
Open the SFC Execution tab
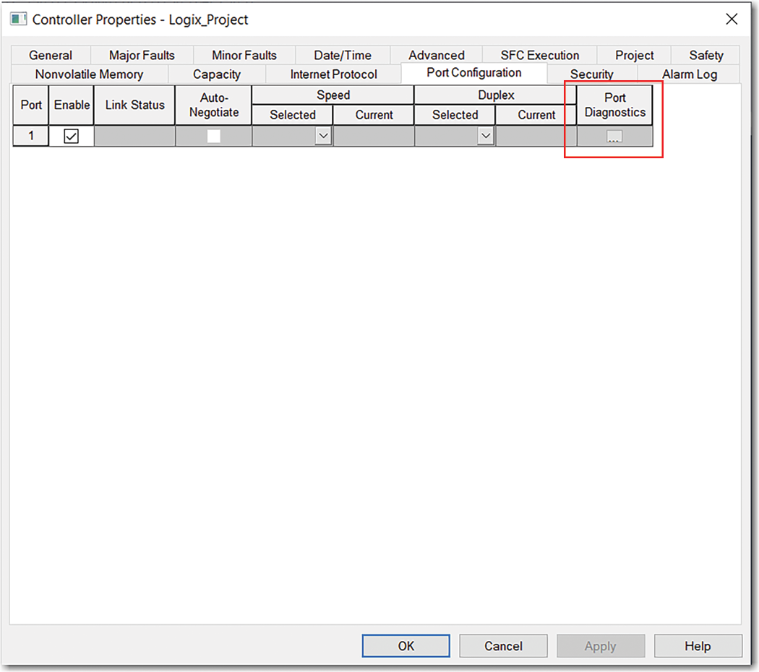pos(538,55)
